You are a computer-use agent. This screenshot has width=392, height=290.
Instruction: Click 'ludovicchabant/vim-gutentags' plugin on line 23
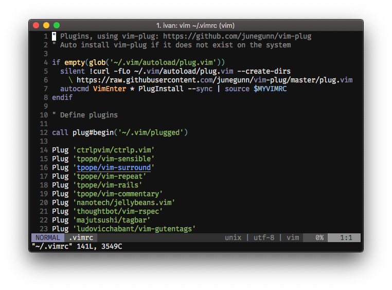[134, 229]
